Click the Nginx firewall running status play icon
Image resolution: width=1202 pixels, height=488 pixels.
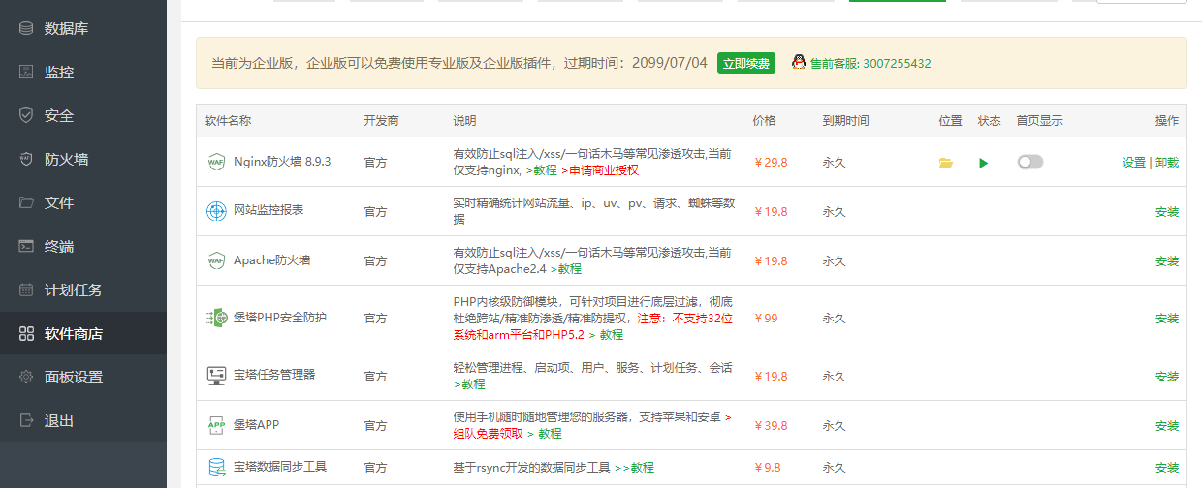pyautogui.click(x=984, y=163)
